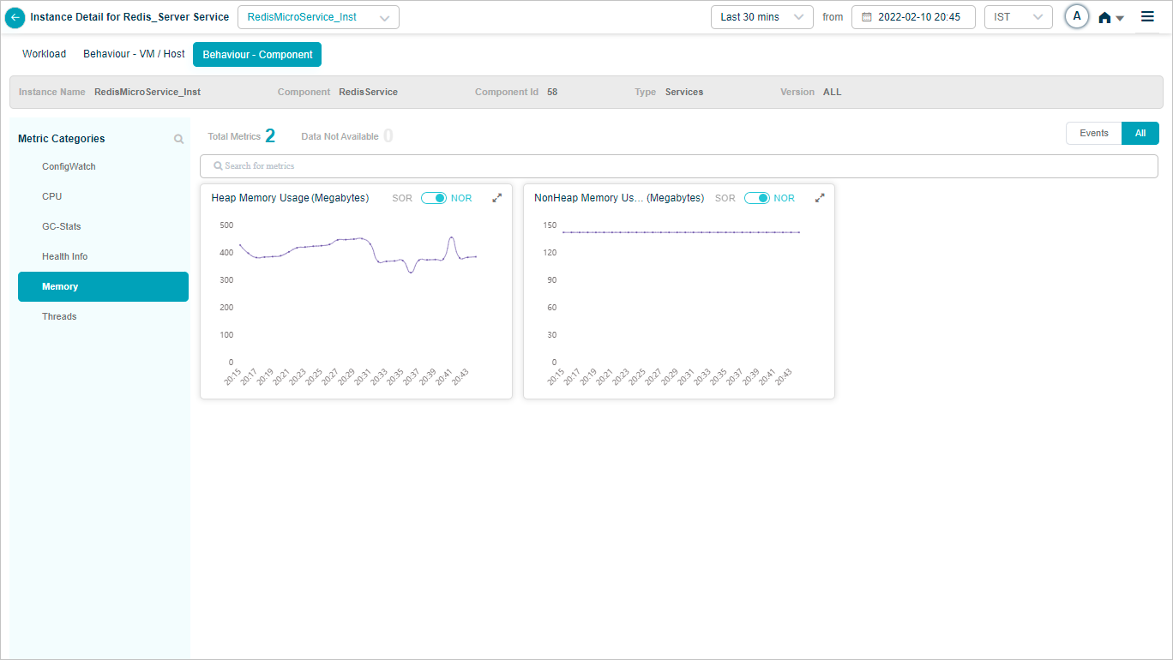The width and height of the screenshot is (1173, 660).
Task: Select the All filter button
Action: 1140,133
